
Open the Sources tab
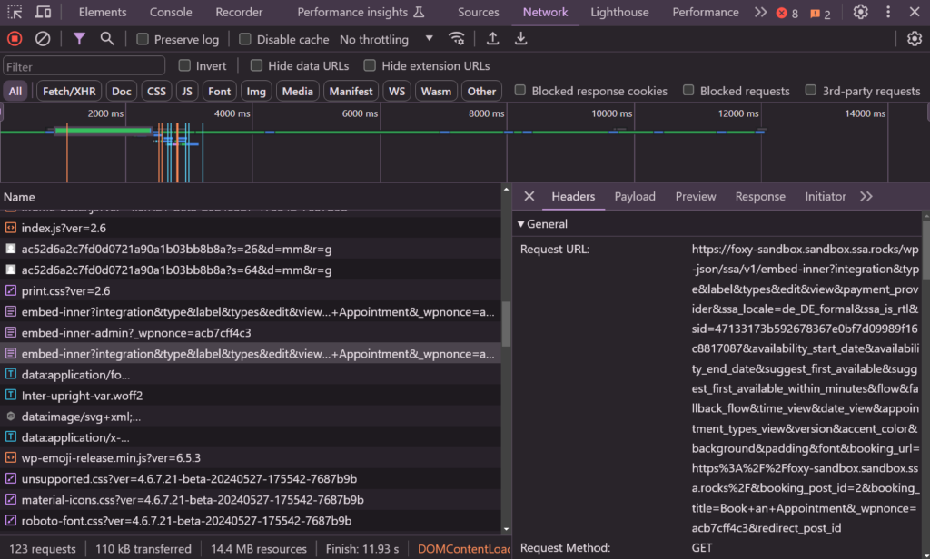point(478,12)
